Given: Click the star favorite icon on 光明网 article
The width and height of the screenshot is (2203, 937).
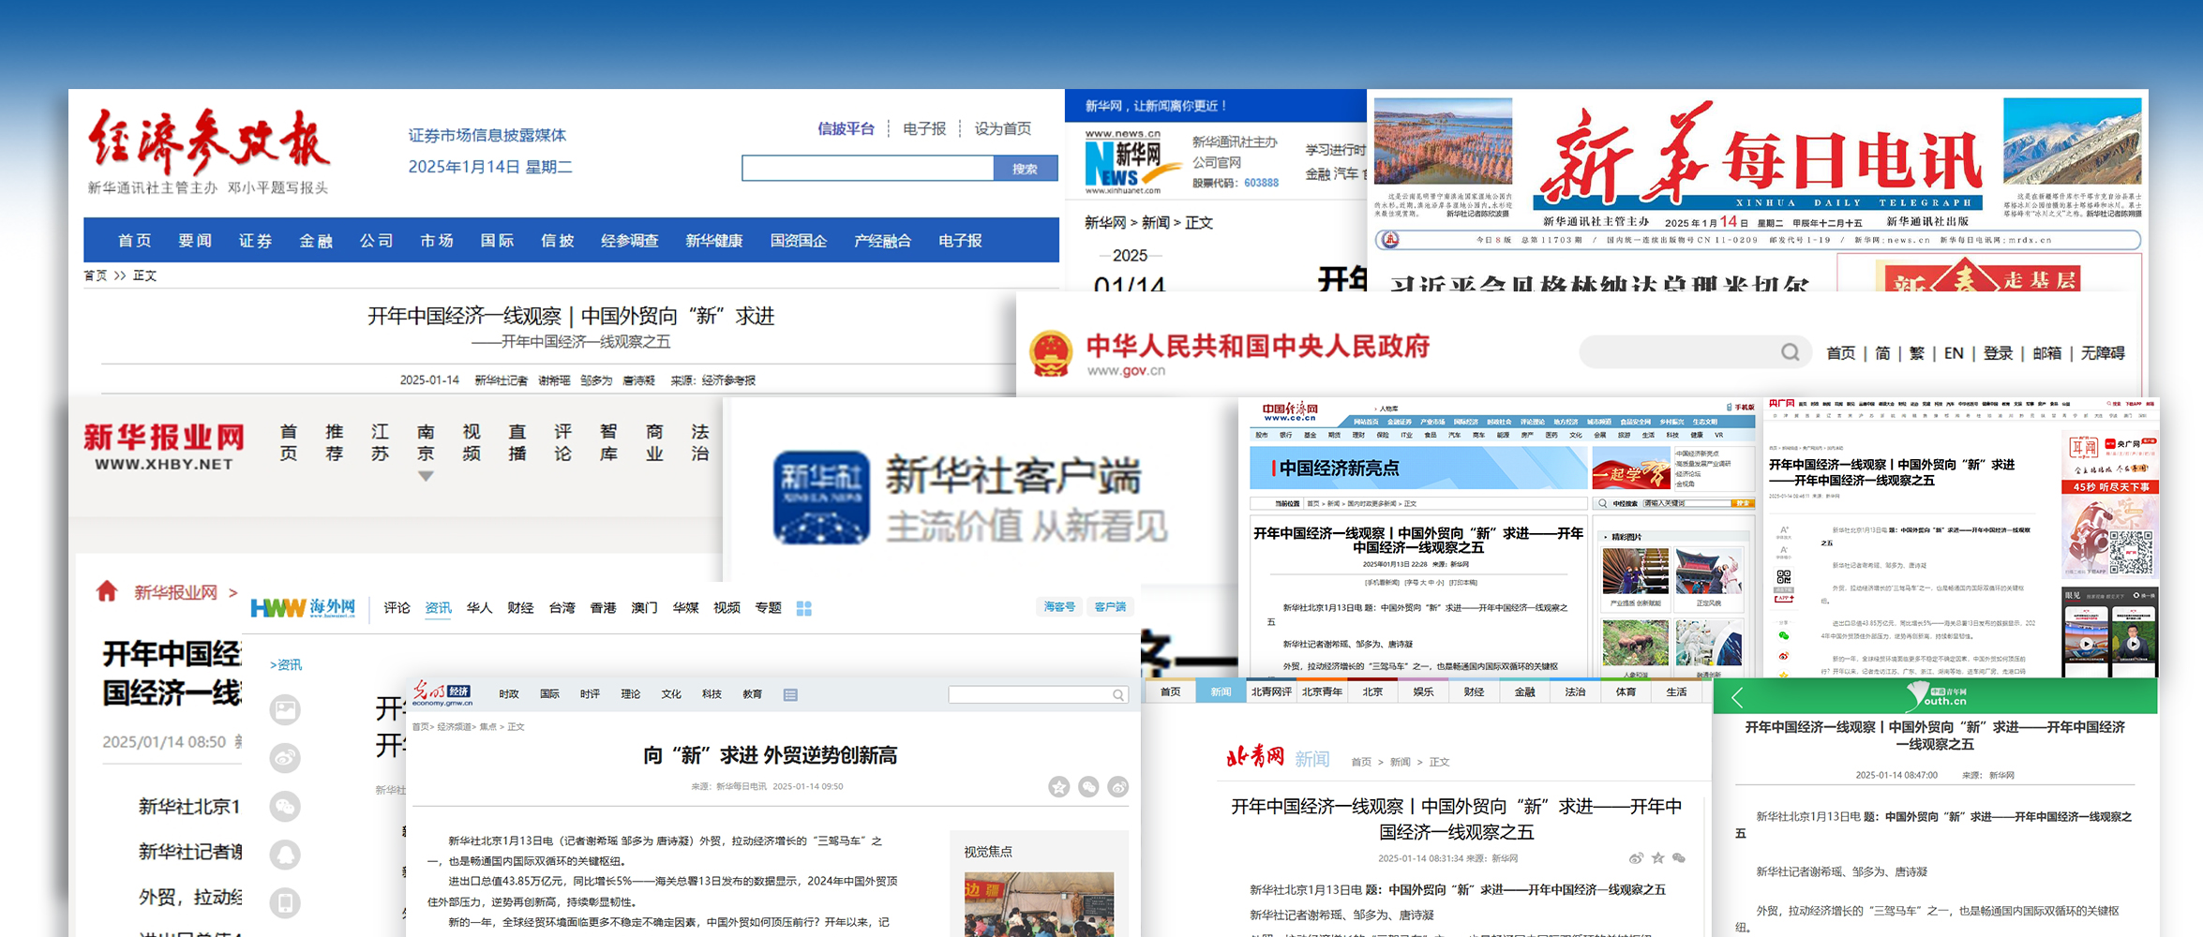Looking at the screenshot, I should [x=1059, y=787].
